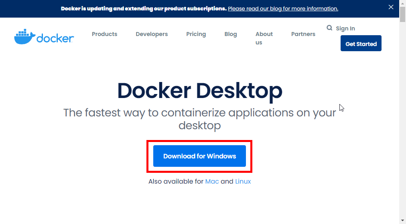Open the Developers menu
This screenshot has width=406, height=224.
152,34
